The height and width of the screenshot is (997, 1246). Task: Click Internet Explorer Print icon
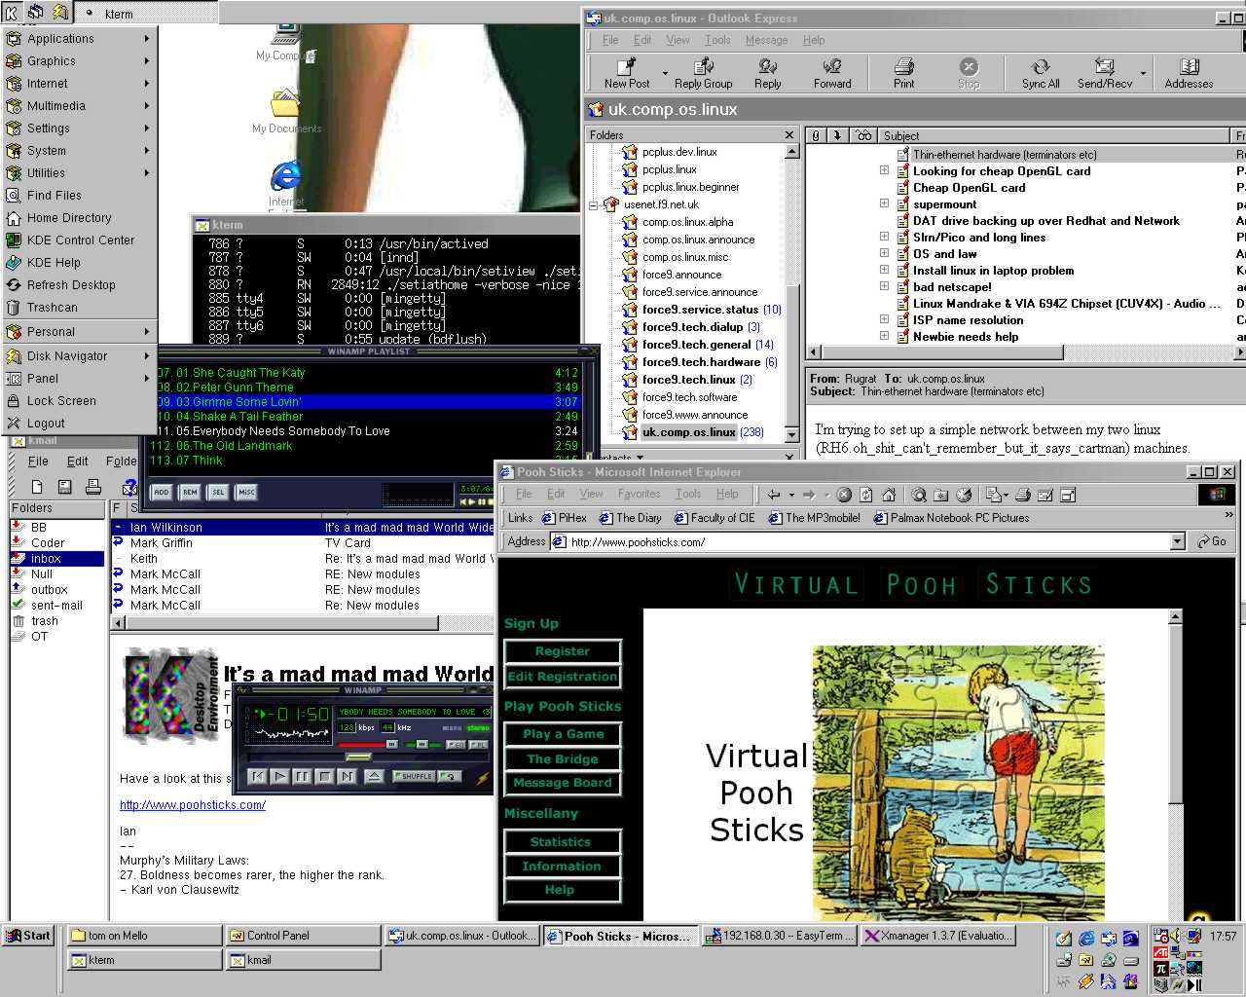pyautogui.click(x=1023, y=495)
